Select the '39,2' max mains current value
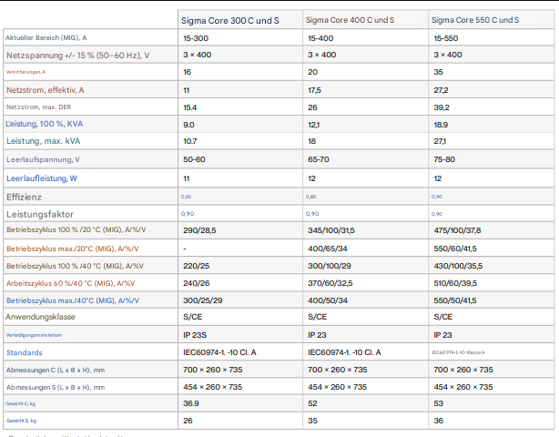The width and height of the screenshot is (559, 437). [x=442, y=107]
